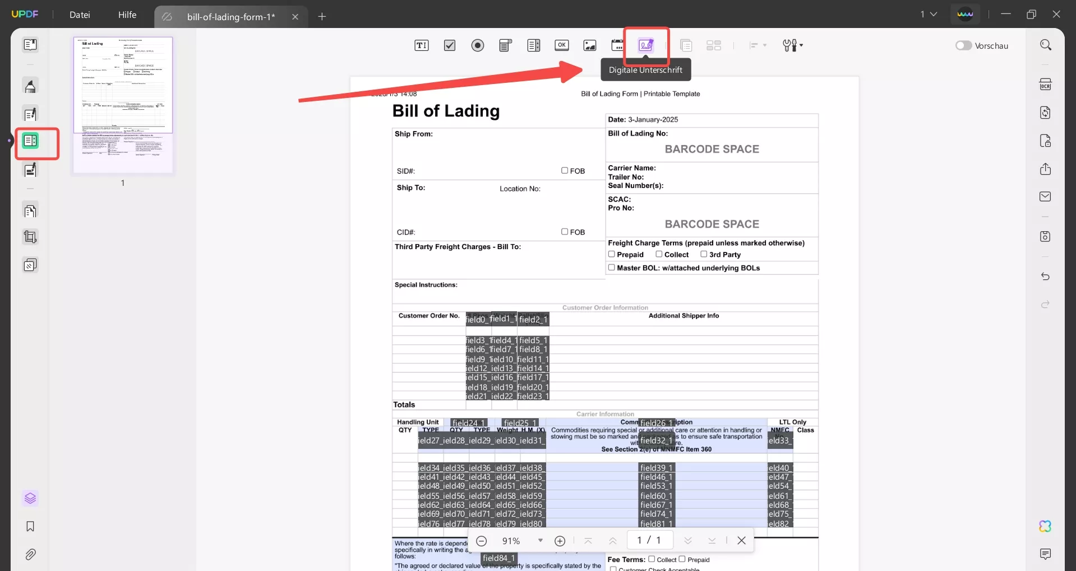Open the OCR tool in right sidebar

point(1045,85)
